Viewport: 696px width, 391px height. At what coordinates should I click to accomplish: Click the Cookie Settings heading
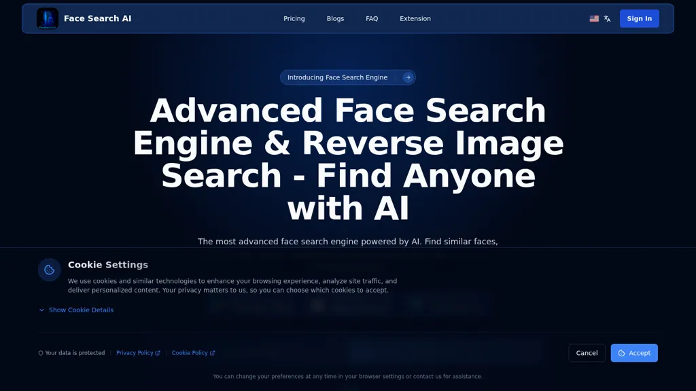tap(108, 265)
